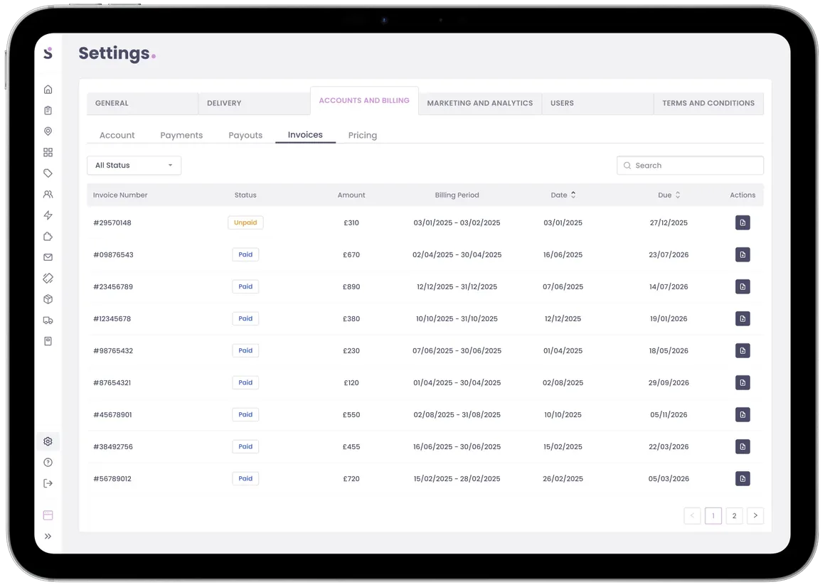Click amount £380 cell
Viewport: 825px width, 587px height.
tap(351, 319)
